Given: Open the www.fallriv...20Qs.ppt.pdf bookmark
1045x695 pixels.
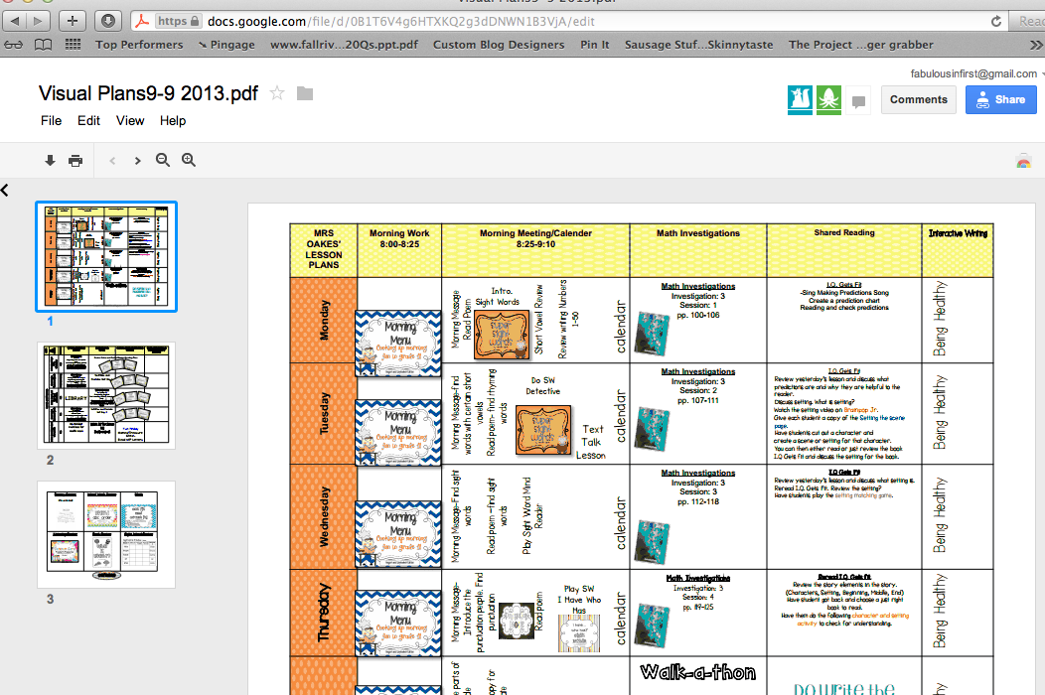Looking at the screenshot, I should click(x=344, y=45).
